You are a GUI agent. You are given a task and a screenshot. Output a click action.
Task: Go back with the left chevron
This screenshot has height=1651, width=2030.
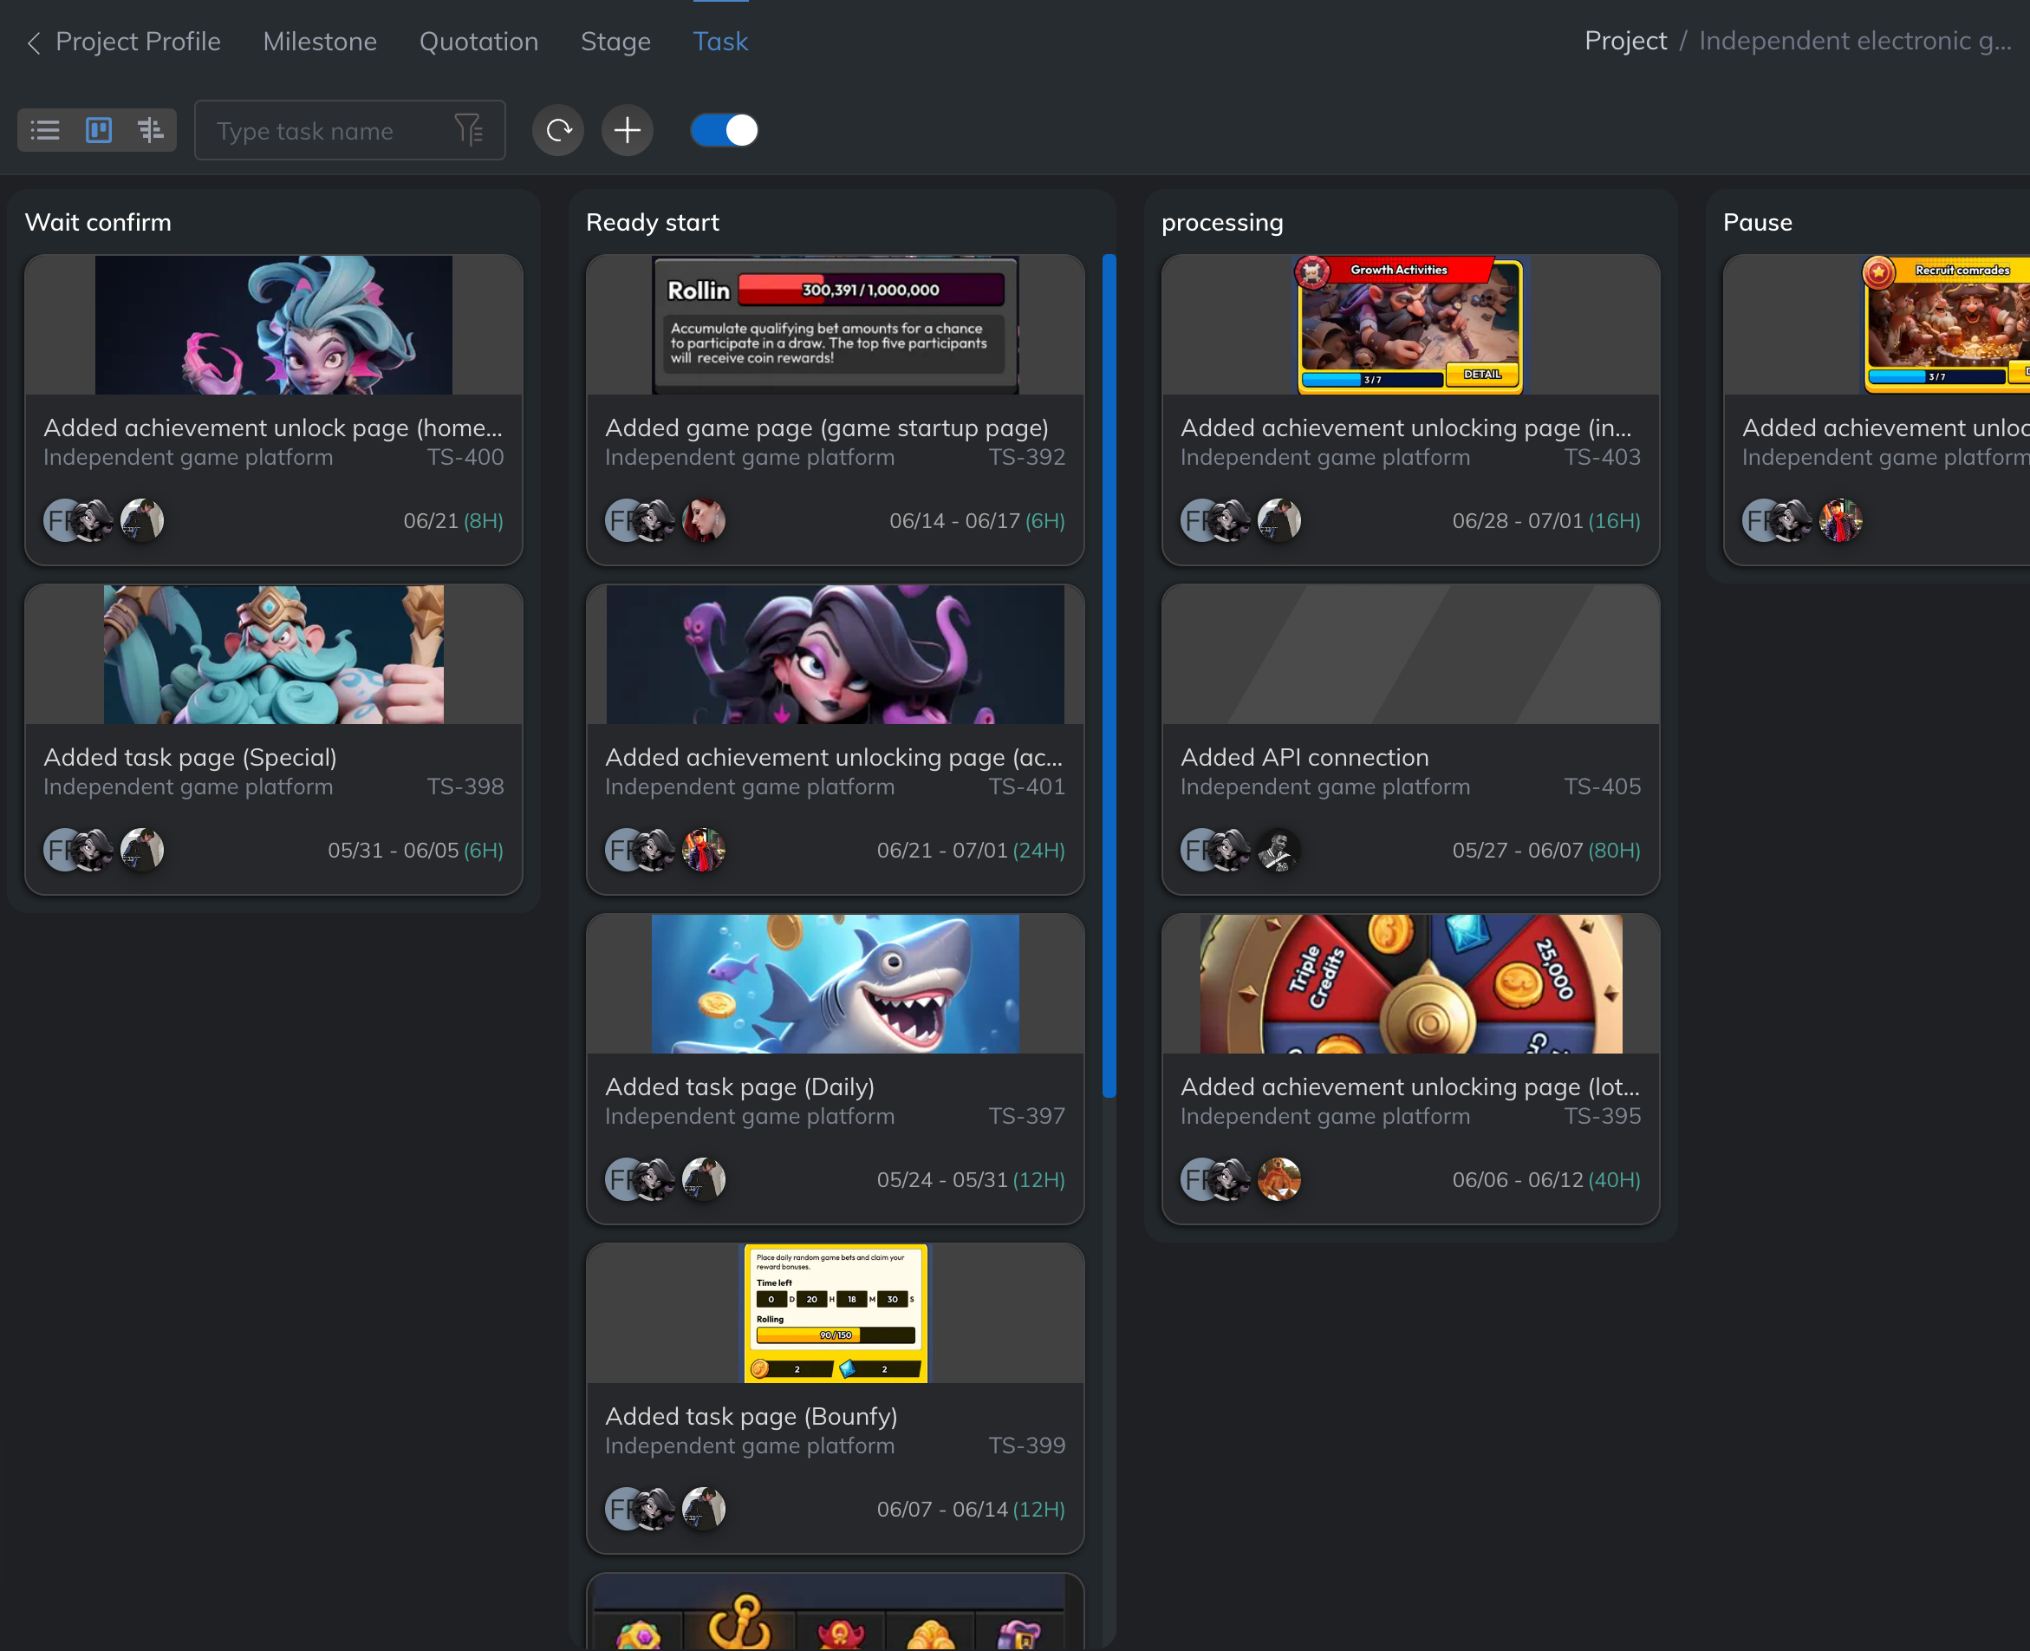click(33, 42)
